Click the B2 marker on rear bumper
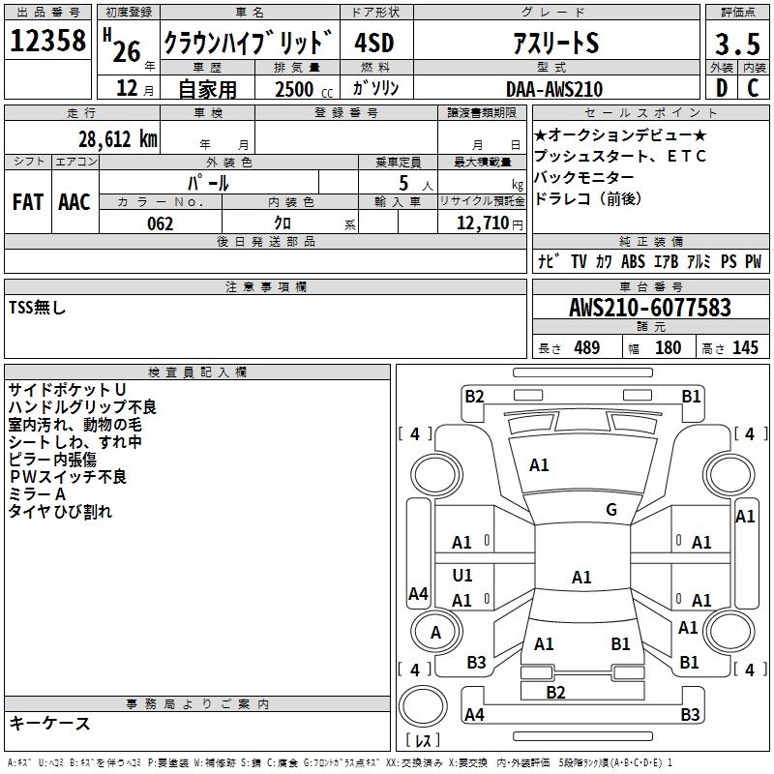Viewport: 774px width, 774px height. 555,692
